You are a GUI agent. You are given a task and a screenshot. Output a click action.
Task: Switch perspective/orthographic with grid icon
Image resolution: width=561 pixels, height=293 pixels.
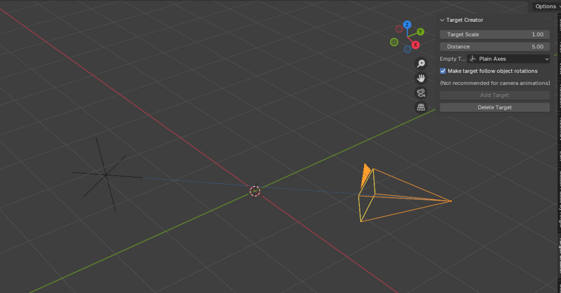pos(421,107)
